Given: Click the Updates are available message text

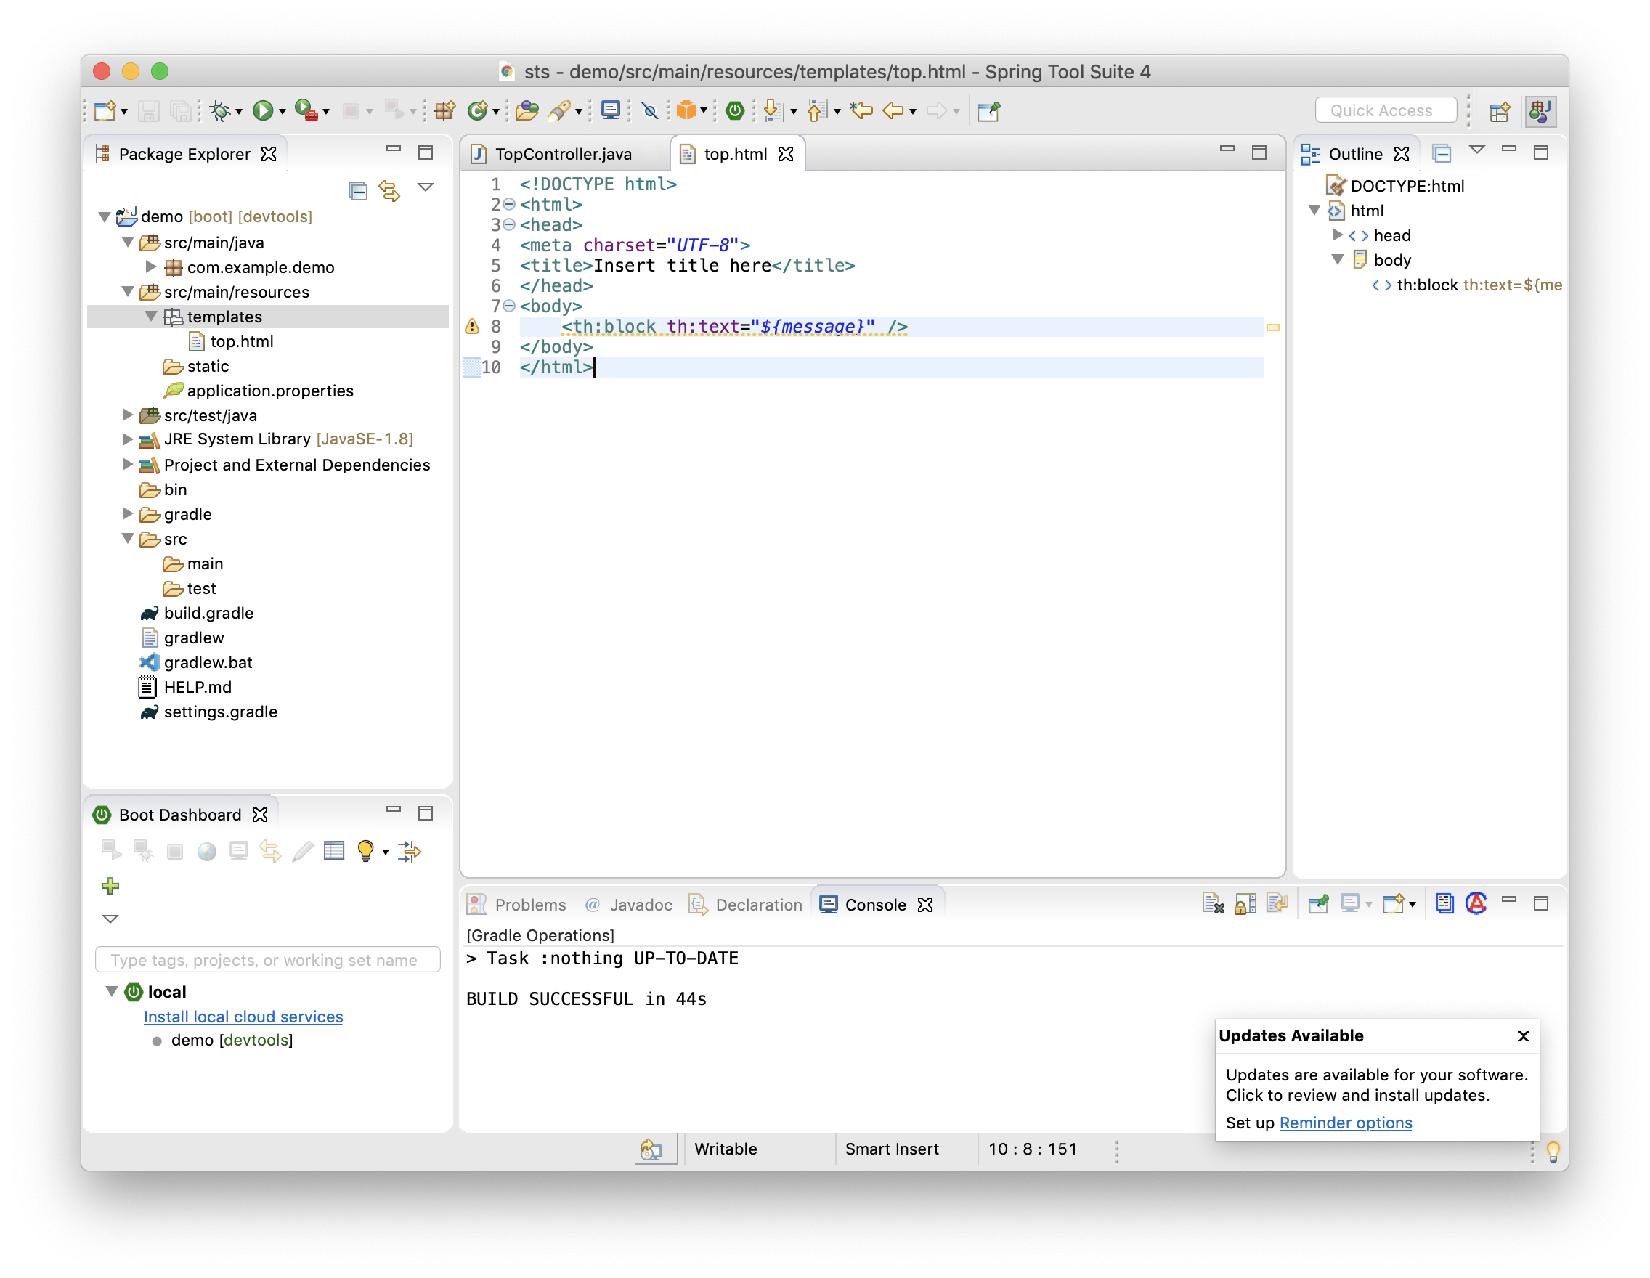Looking at the screenshot, I should pos(1376,1085).
